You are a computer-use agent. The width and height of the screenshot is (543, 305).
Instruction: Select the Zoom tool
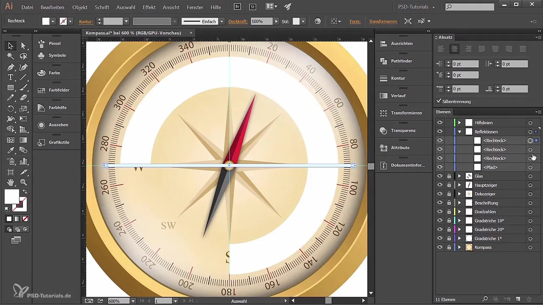(23, 182)
